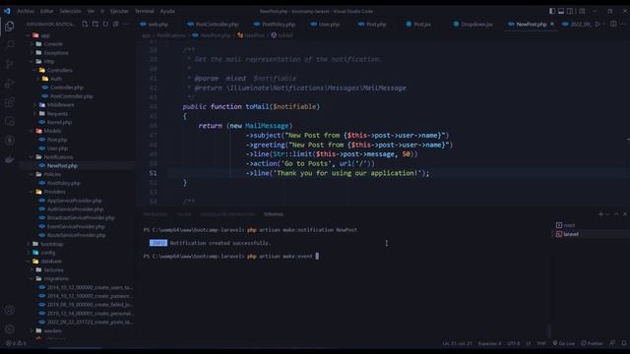Click errors and warnings count in status bar
The height and width of the screenshot is (354, 630).
click(x=16, y=343)
